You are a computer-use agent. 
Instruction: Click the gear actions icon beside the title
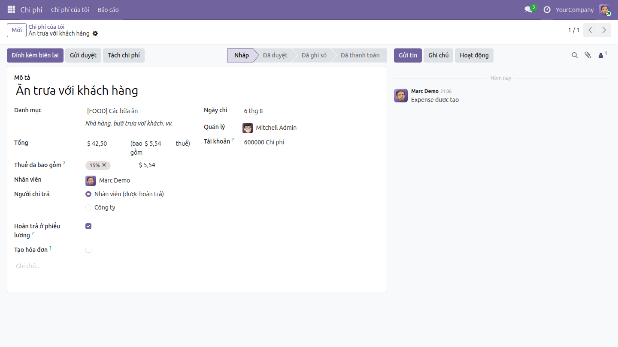pyautogui.click(x=95, y=33)
